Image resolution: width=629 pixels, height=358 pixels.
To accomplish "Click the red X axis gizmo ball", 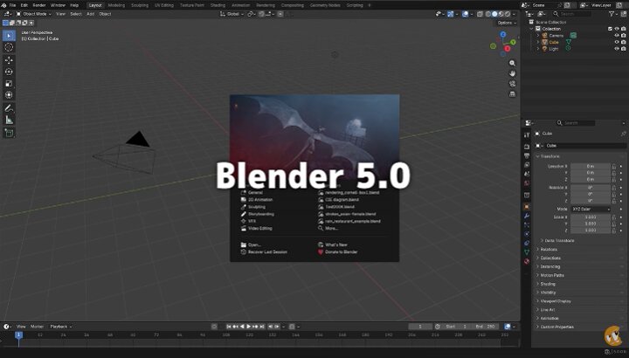I will tap(507, 49).
